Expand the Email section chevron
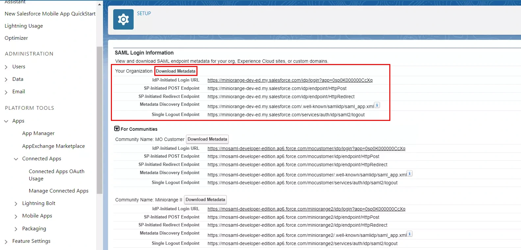Screen dimensions: 521x250 pyautogui.click(x=6, y=92)
